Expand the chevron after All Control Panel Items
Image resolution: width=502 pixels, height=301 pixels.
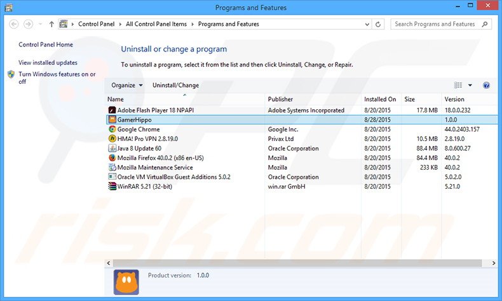193,24
